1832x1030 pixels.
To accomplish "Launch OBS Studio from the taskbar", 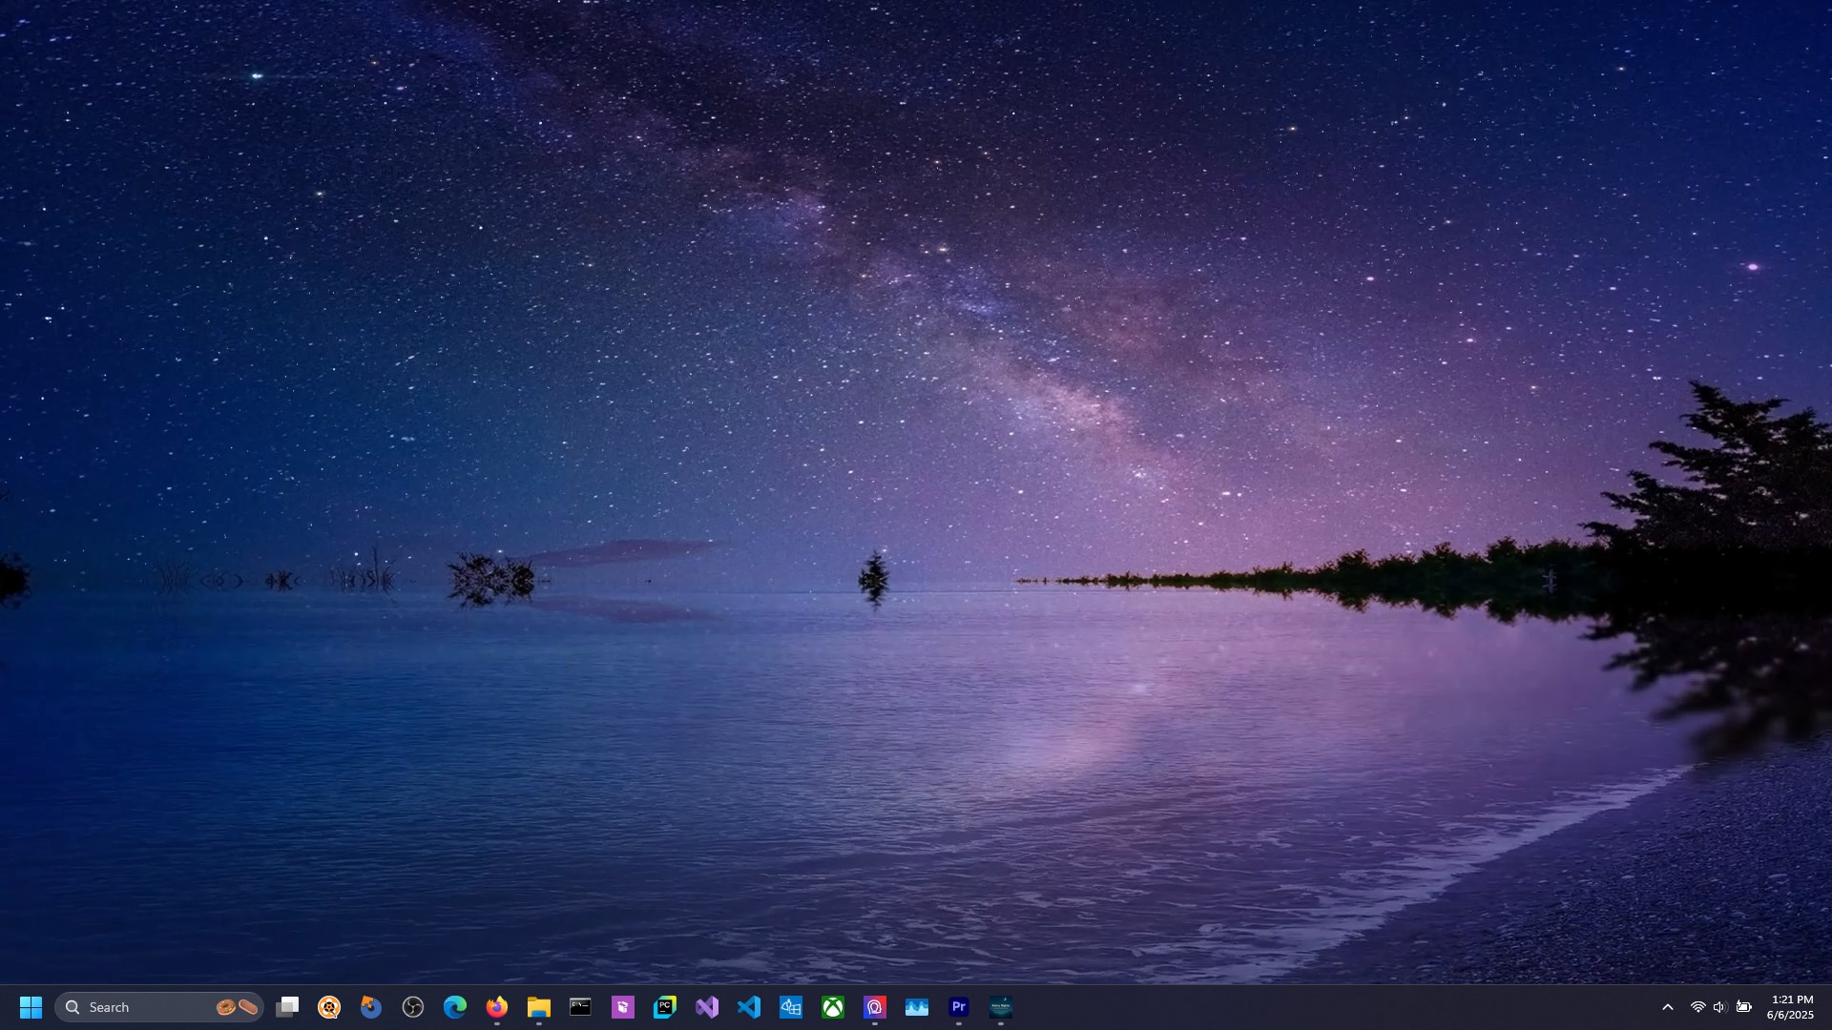I will coord(413,1007).
